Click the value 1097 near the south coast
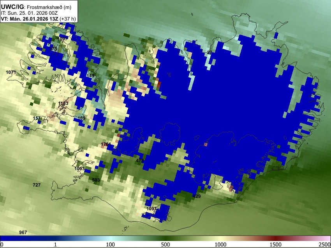Viewport: 331px width, 248px height. coord(151,209)
